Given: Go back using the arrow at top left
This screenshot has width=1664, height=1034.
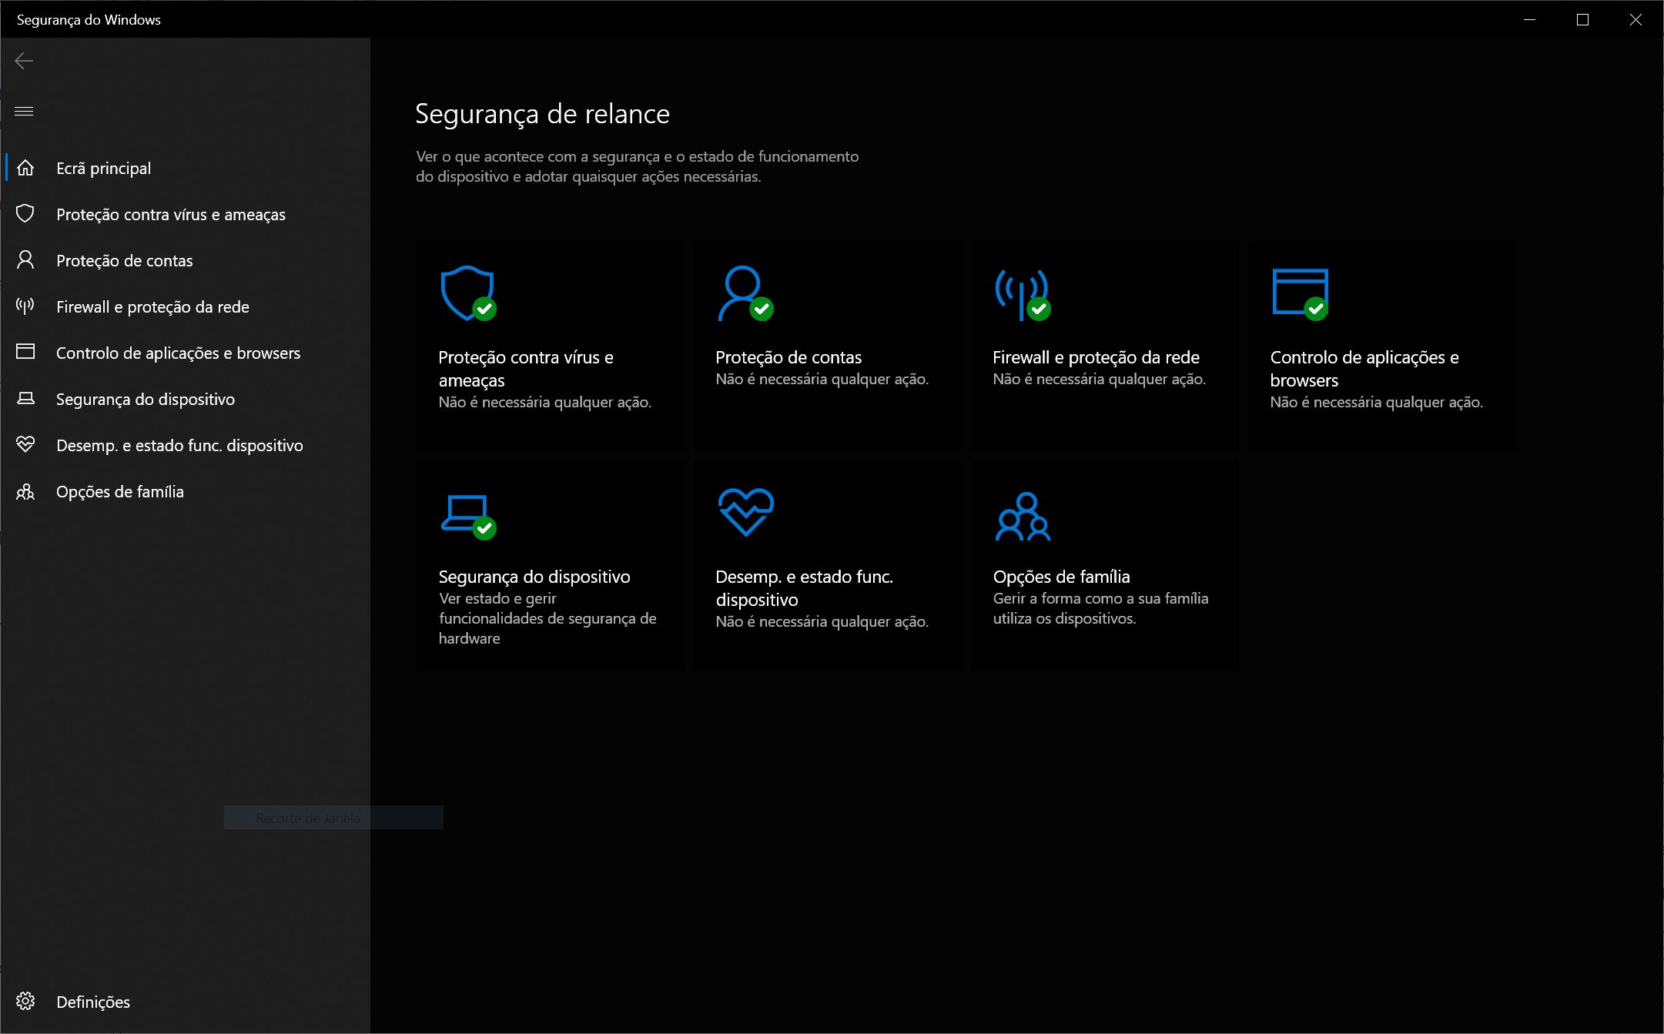Looking at the screenshot, I should [x=24, y=60].
